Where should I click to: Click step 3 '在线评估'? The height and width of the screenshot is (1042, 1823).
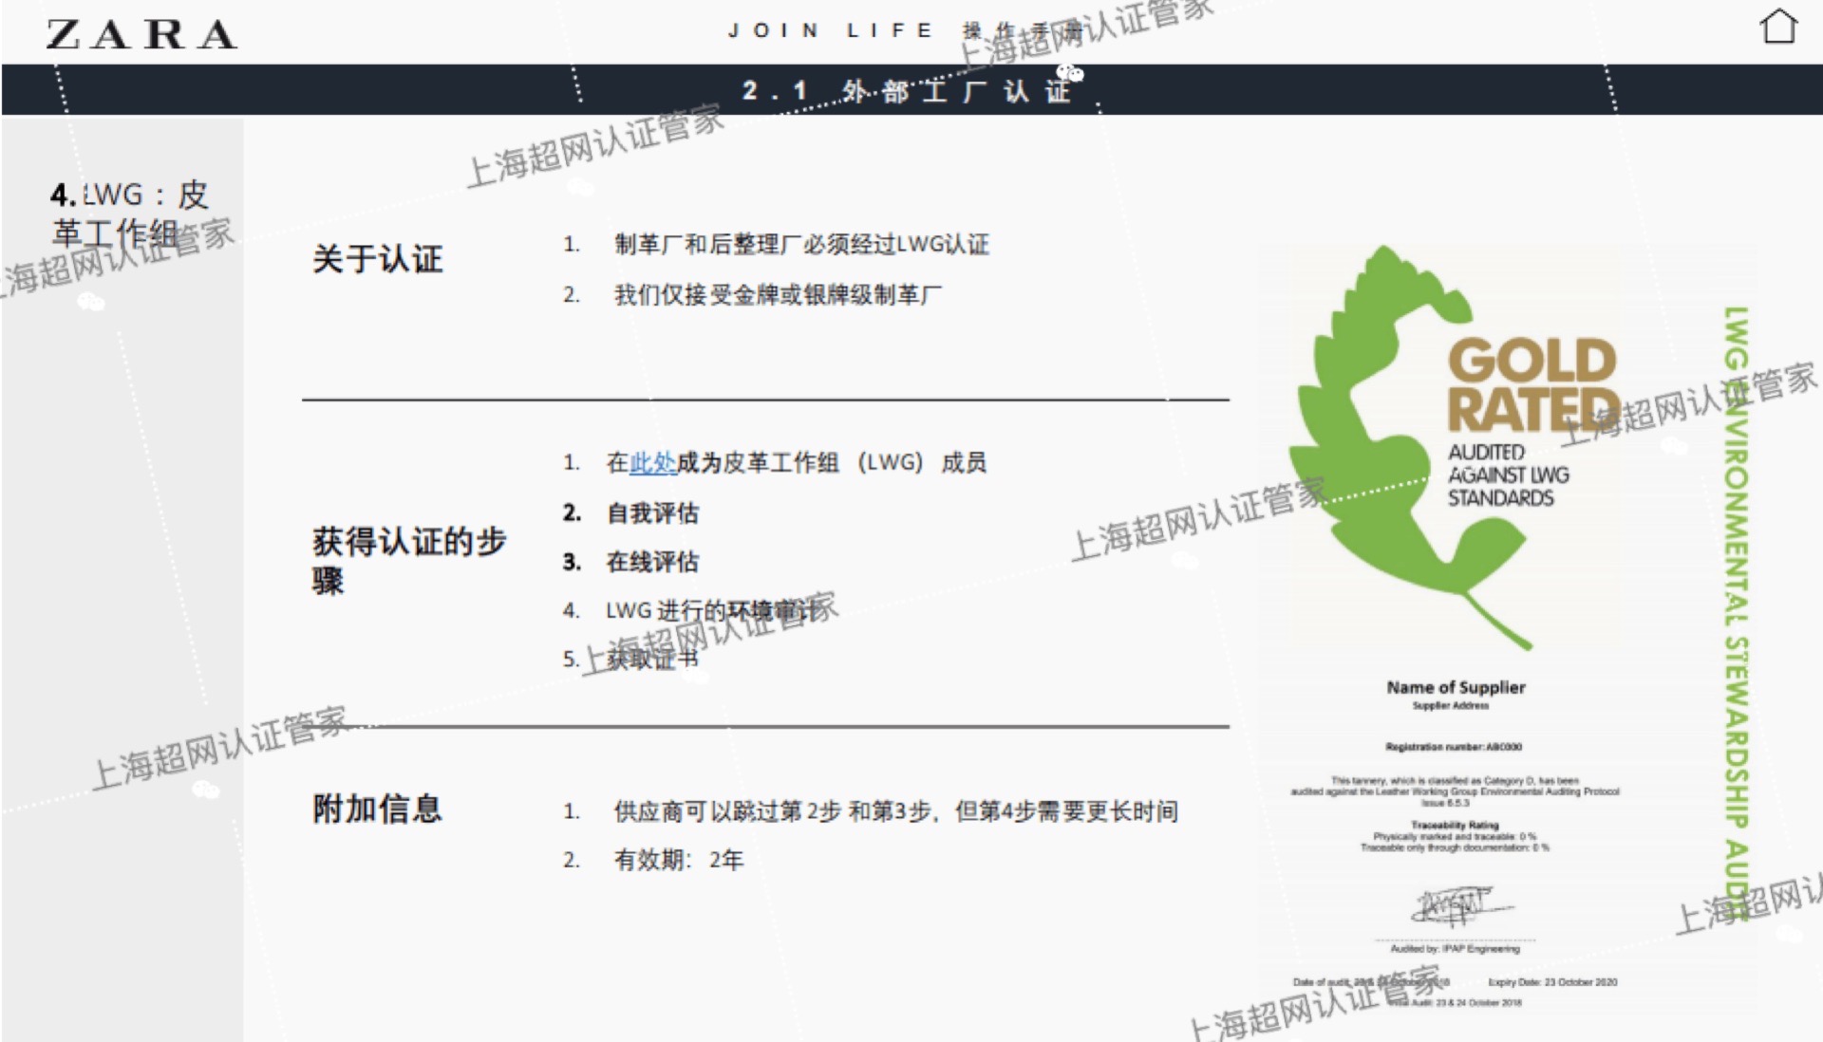click(652, 562)
